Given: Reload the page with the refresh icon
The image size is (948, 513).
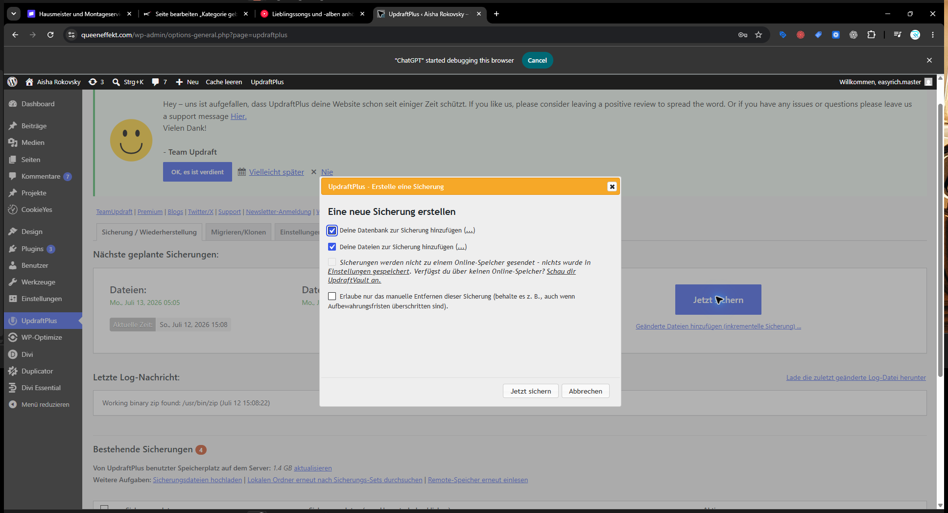Looking at the screenshot, I should (x=50, y=35).
